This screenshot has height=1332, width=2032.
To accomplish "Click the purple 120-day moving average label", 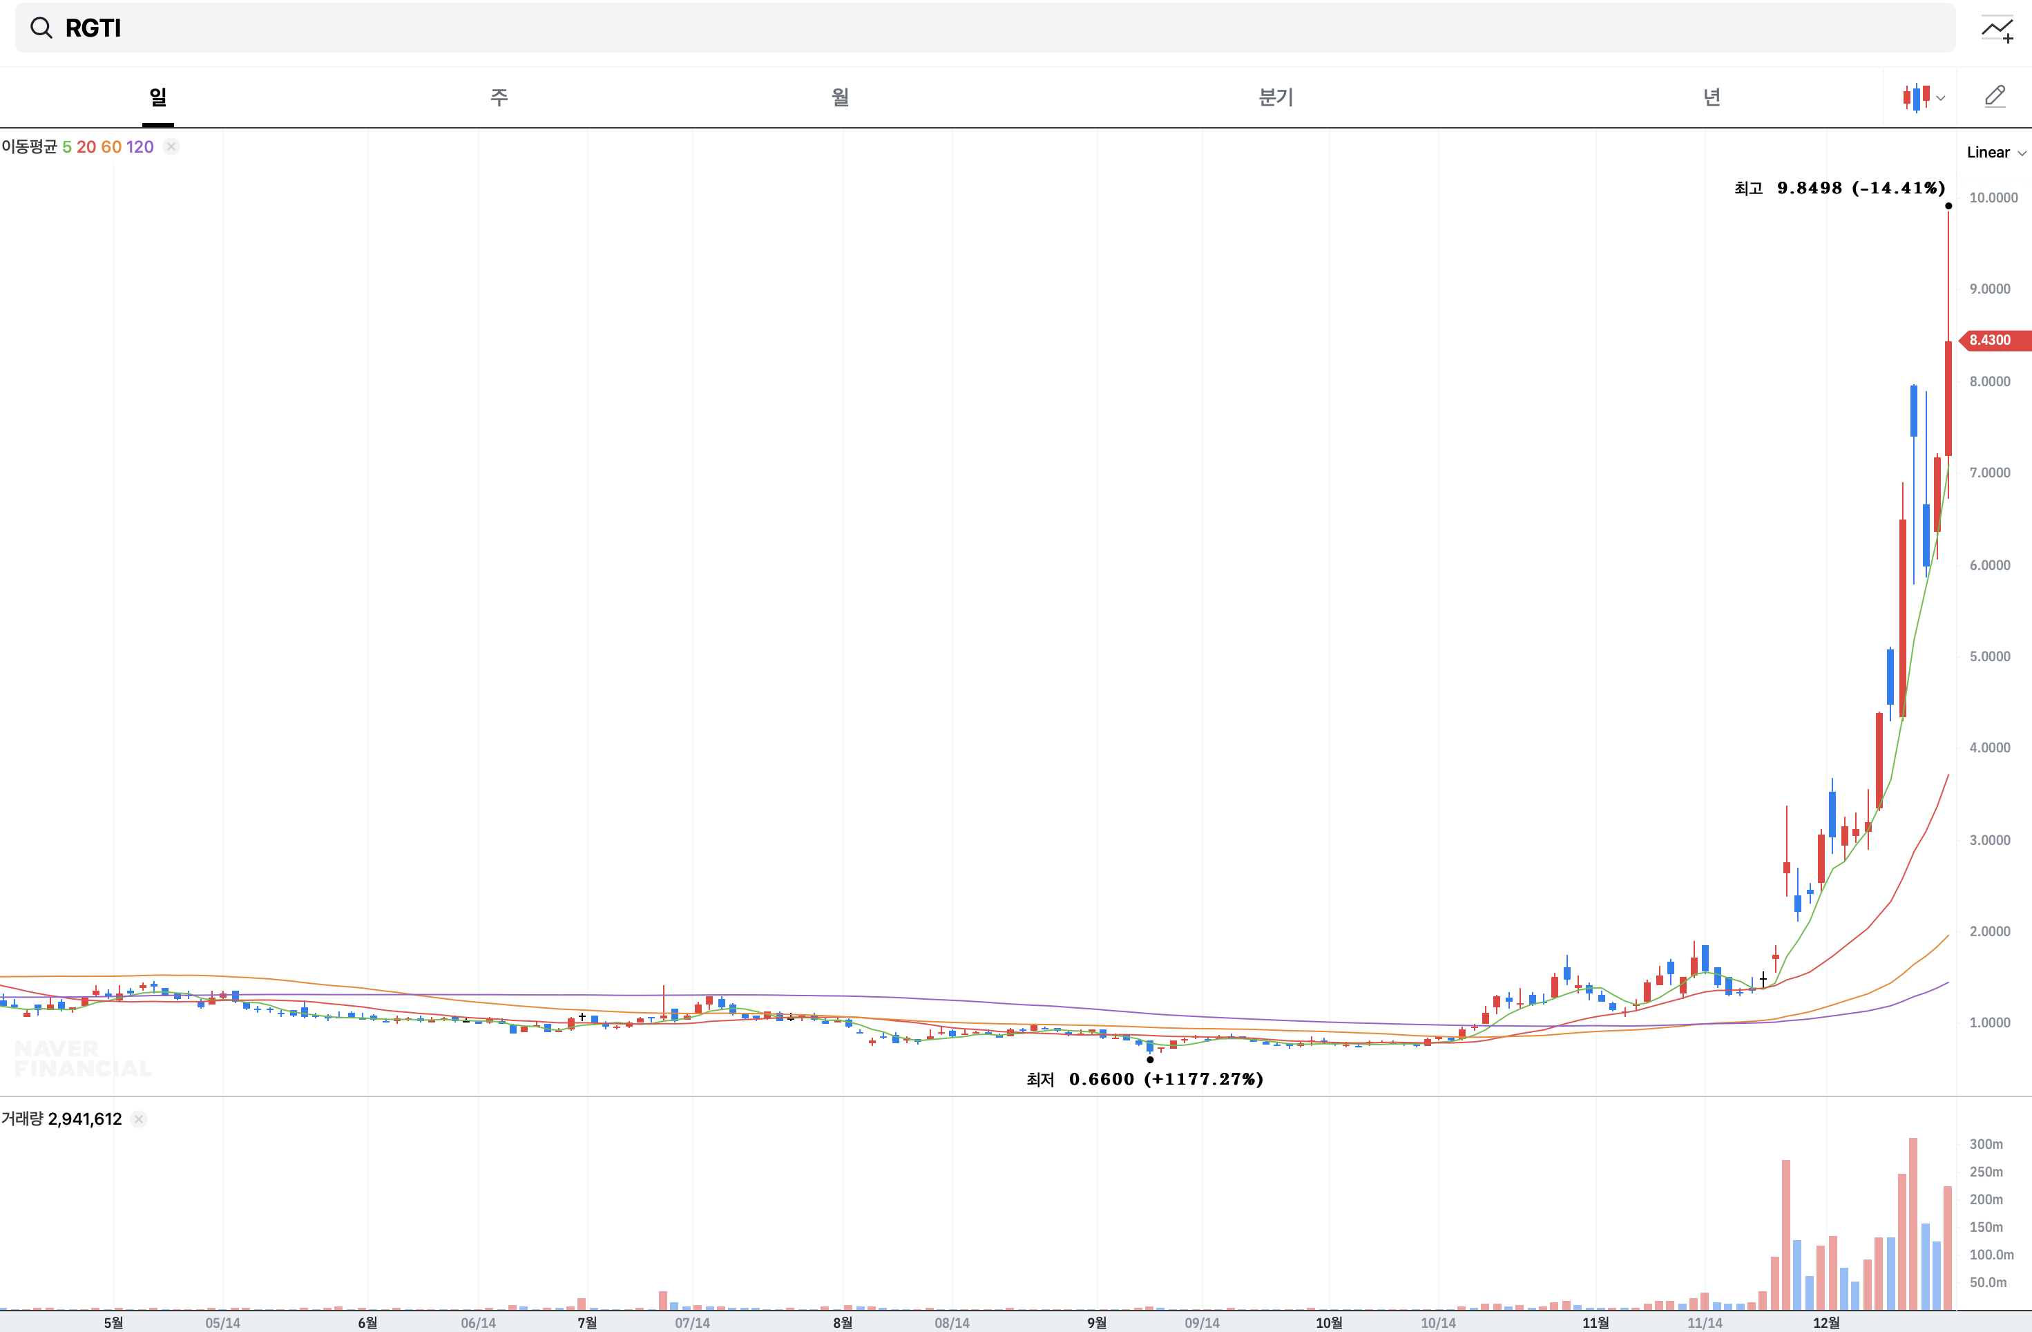I will pyautogui.click(x=140, y=147).
